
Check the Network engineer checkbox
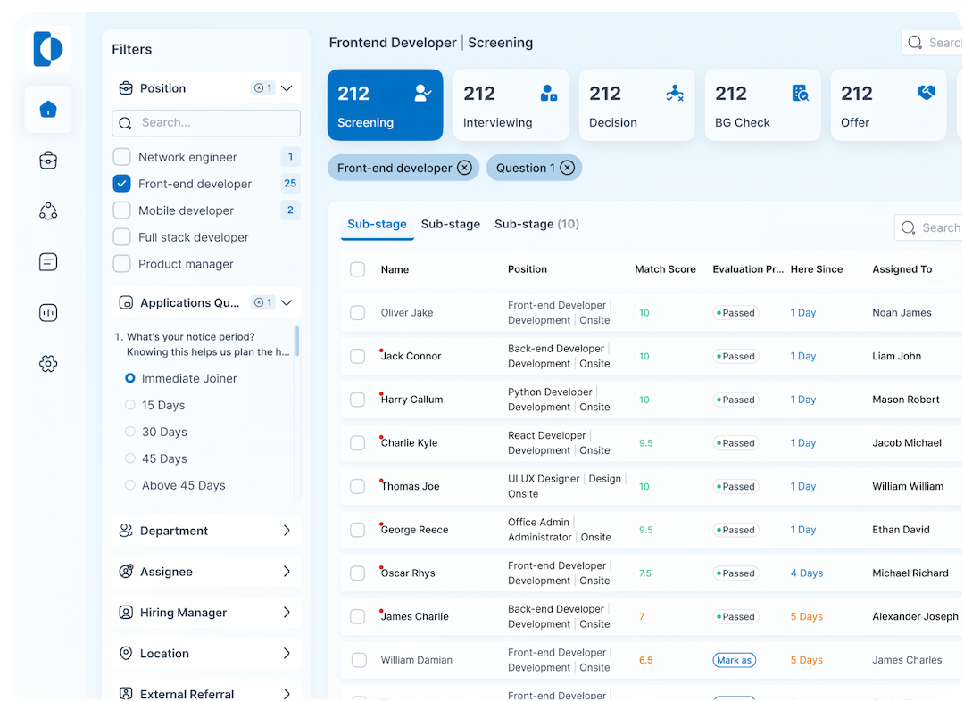122,157
